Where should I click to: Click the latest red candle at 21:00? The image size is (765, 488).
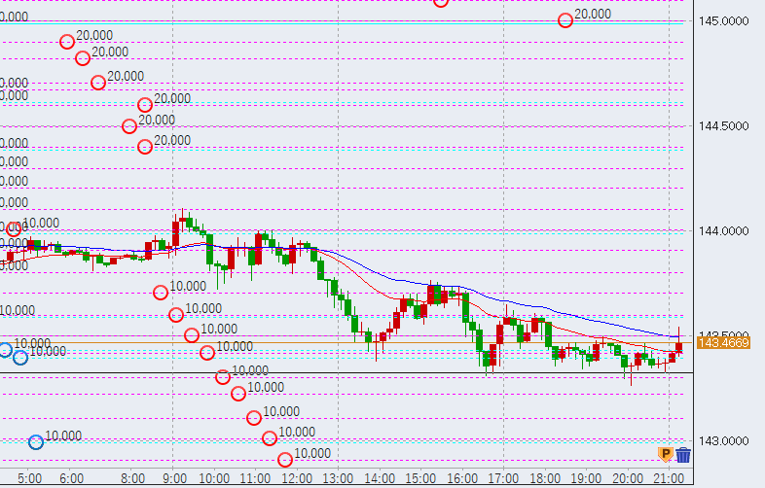click(678, 347)
